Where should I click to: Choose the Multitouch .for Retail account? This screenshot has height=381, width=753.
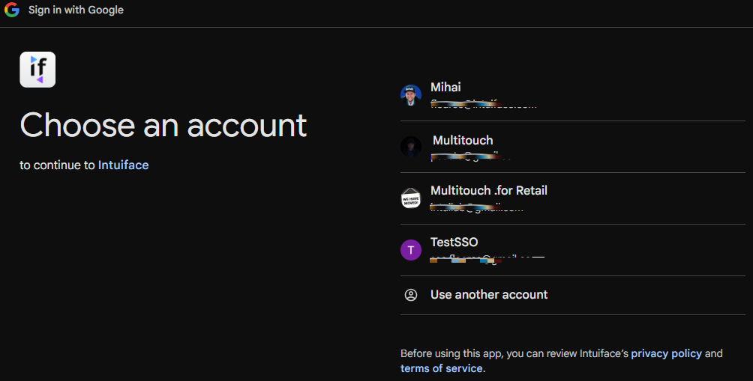click(x=488, y=191)
